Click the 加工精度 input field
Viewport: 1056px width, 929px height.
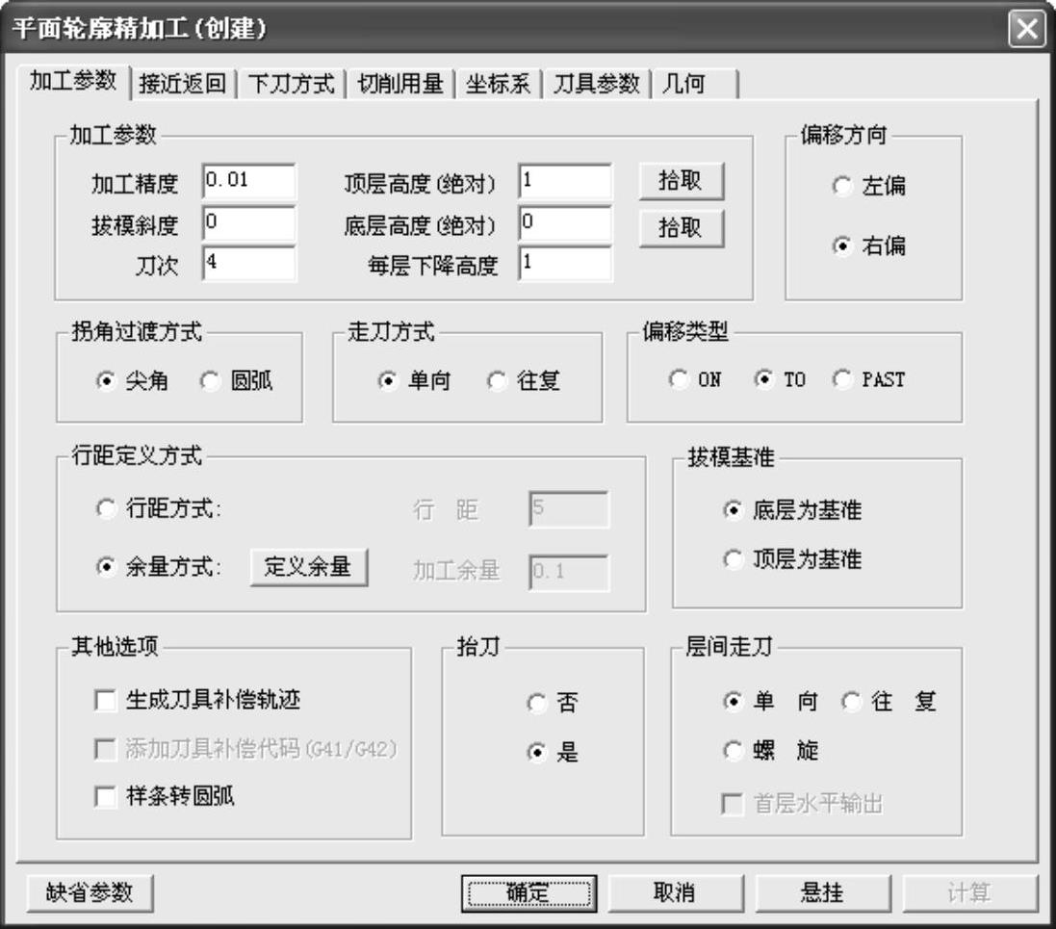coord(249,181)
